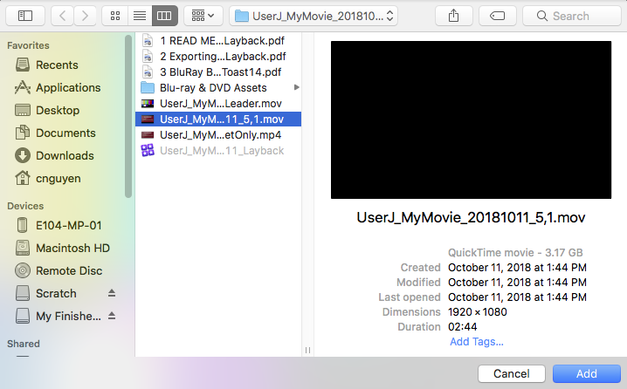Select the My Finishe... drive
Screen dimensions: 627x389
click(68, 317)
